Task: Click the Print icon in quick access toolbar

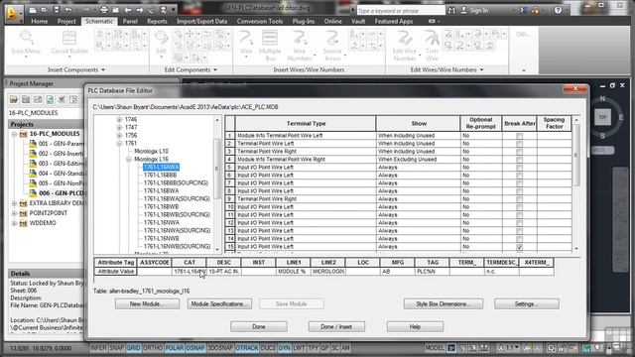Action: pyautogui.click(x=103, y=10)
